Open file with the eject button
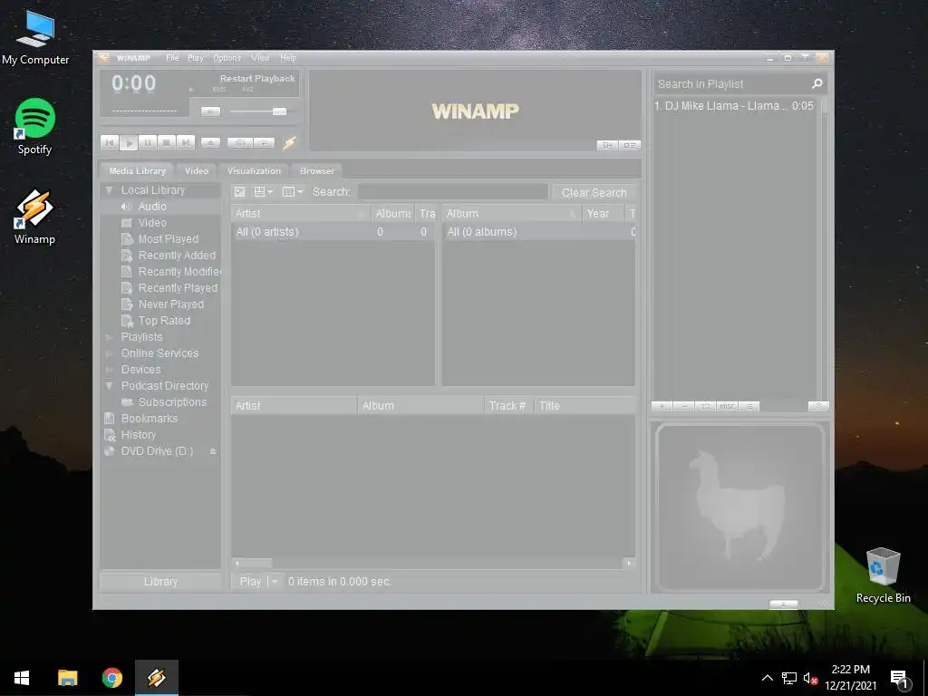 click(210, 142)
